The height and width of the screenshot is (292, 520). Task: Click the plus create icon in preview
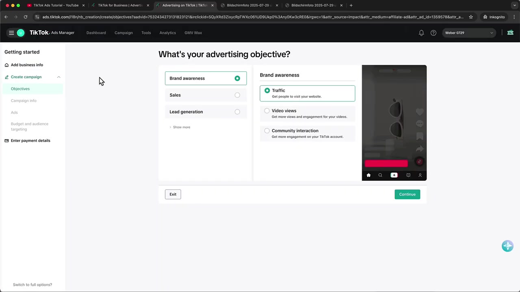click(394, 175)
